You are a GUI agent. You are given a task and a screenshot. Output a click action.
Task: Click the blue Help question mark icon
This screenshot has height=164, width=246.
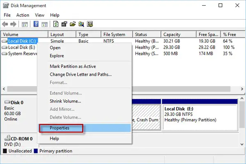(x=36, y=24)
